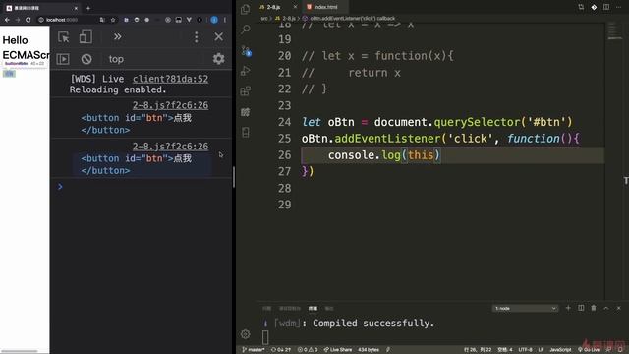Open the editor More Actions ellipsis menu

(618, 7)
